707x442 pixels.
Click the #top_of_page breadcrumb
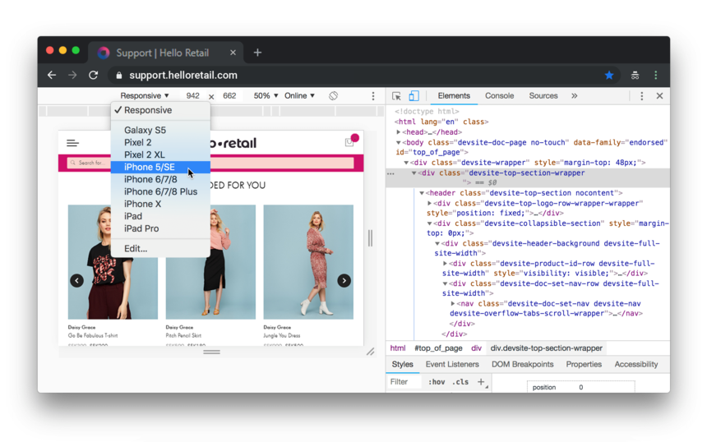pyautogui.click(x=438, y=348)
